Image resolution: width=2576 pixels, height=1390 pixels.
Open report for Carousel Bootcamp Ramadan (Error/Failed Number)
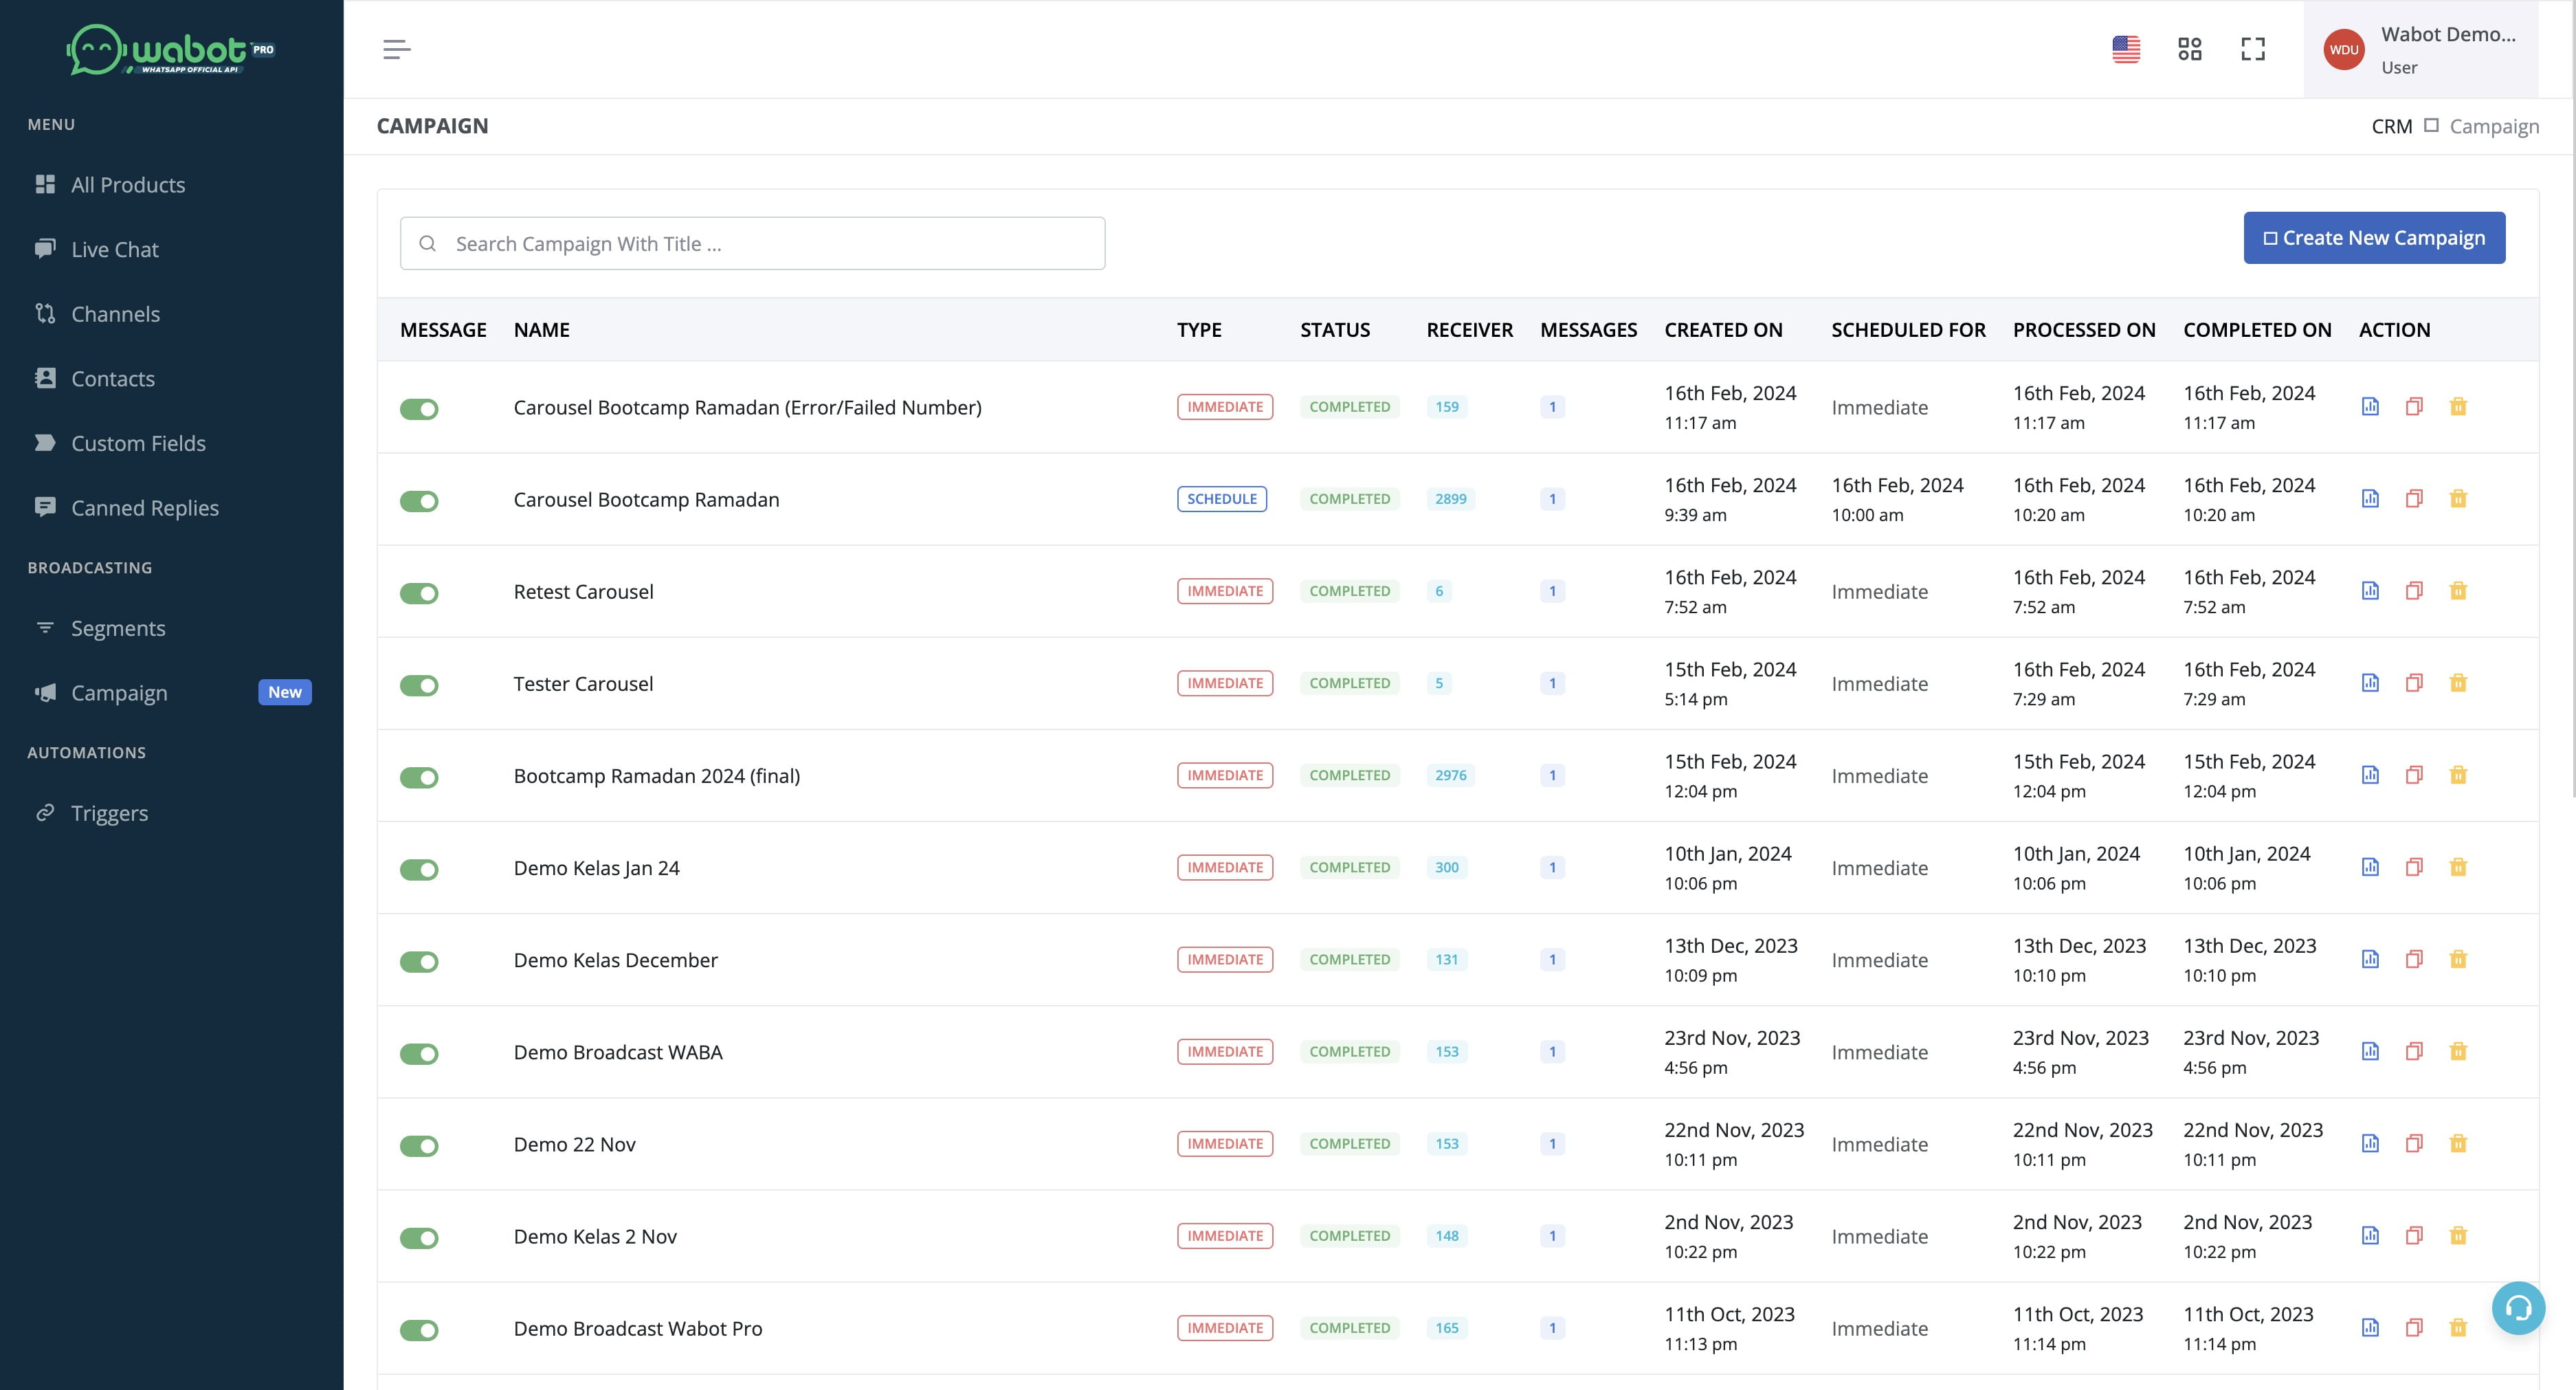pos(2370,406)
